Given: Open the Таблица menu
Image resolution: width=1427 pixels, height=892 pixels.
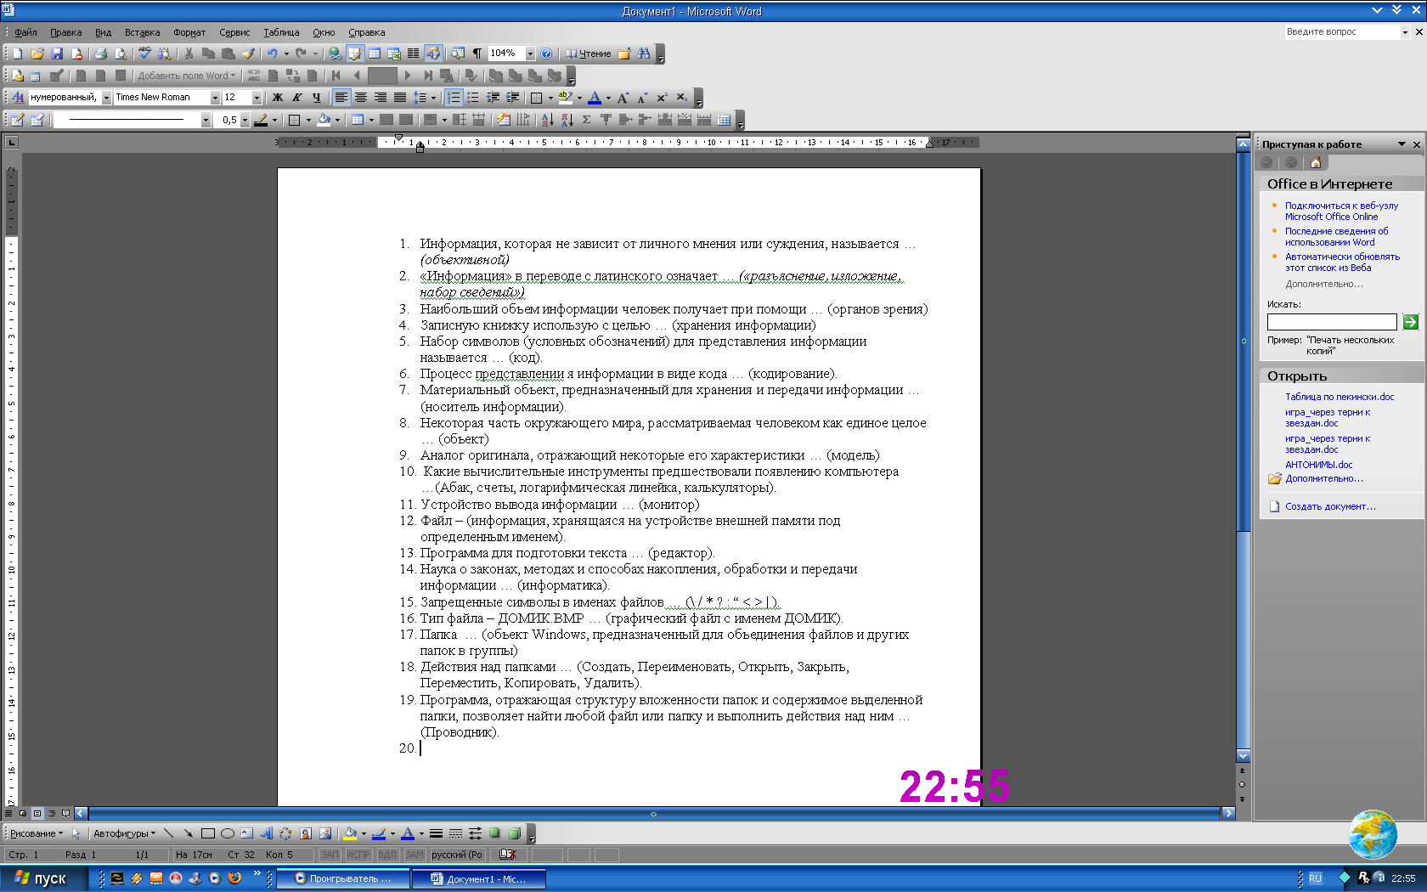Looking at the screenshot, I should pyautogui.click(x=280, y=32).
